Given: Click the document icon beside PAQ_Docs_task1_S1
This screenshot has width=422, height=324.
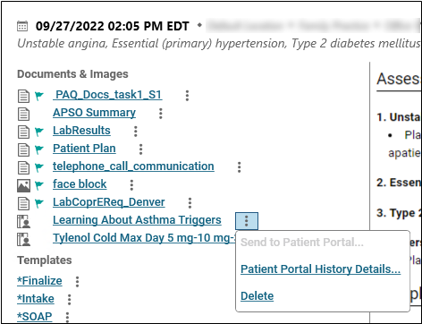Looking at the screenshot, I should (23, 96).
